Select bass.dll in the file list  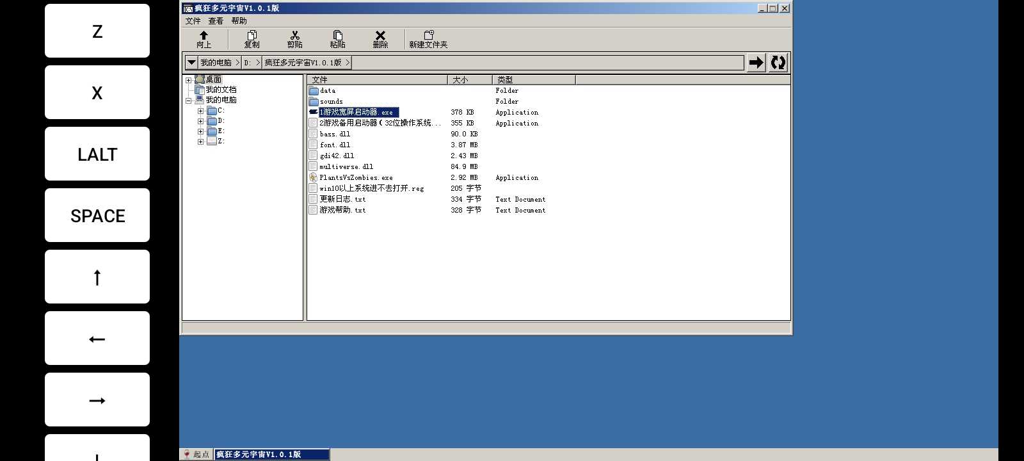335,134
